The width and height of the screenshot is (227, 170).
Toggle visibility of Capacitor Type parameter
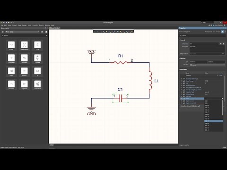click(182, 92)
